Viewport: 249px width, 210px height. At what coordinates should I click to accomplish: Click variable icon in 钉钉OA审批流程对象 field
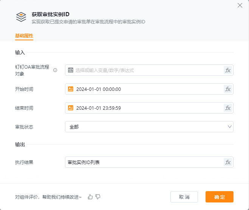[71, 70]
